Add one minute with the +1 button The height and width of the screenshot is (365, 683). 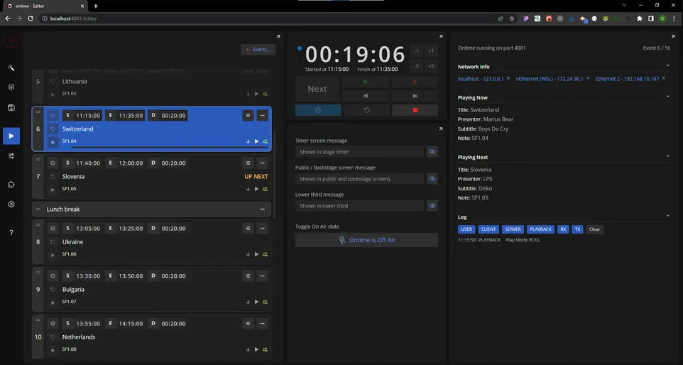pos(431,51)
